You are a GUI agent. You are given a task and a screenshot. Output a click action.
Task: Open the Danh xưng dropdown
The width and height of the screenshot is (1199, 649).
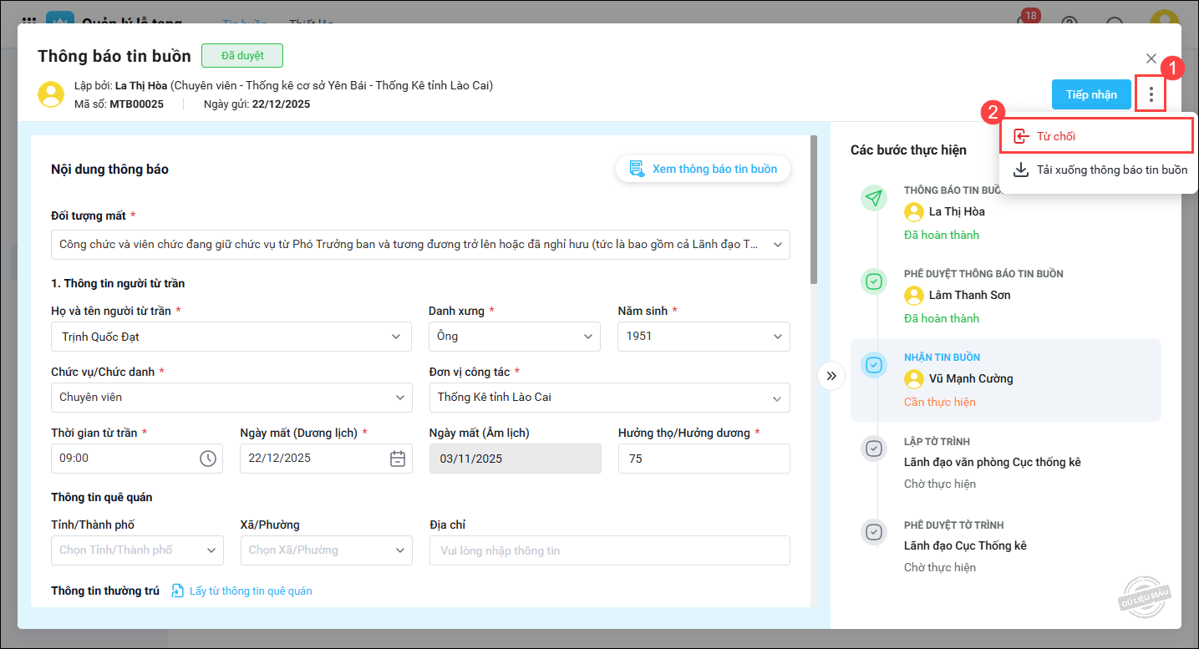click(587, 337)
